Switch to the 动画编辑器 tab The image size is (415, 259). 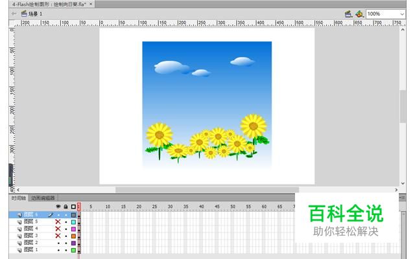43,198
